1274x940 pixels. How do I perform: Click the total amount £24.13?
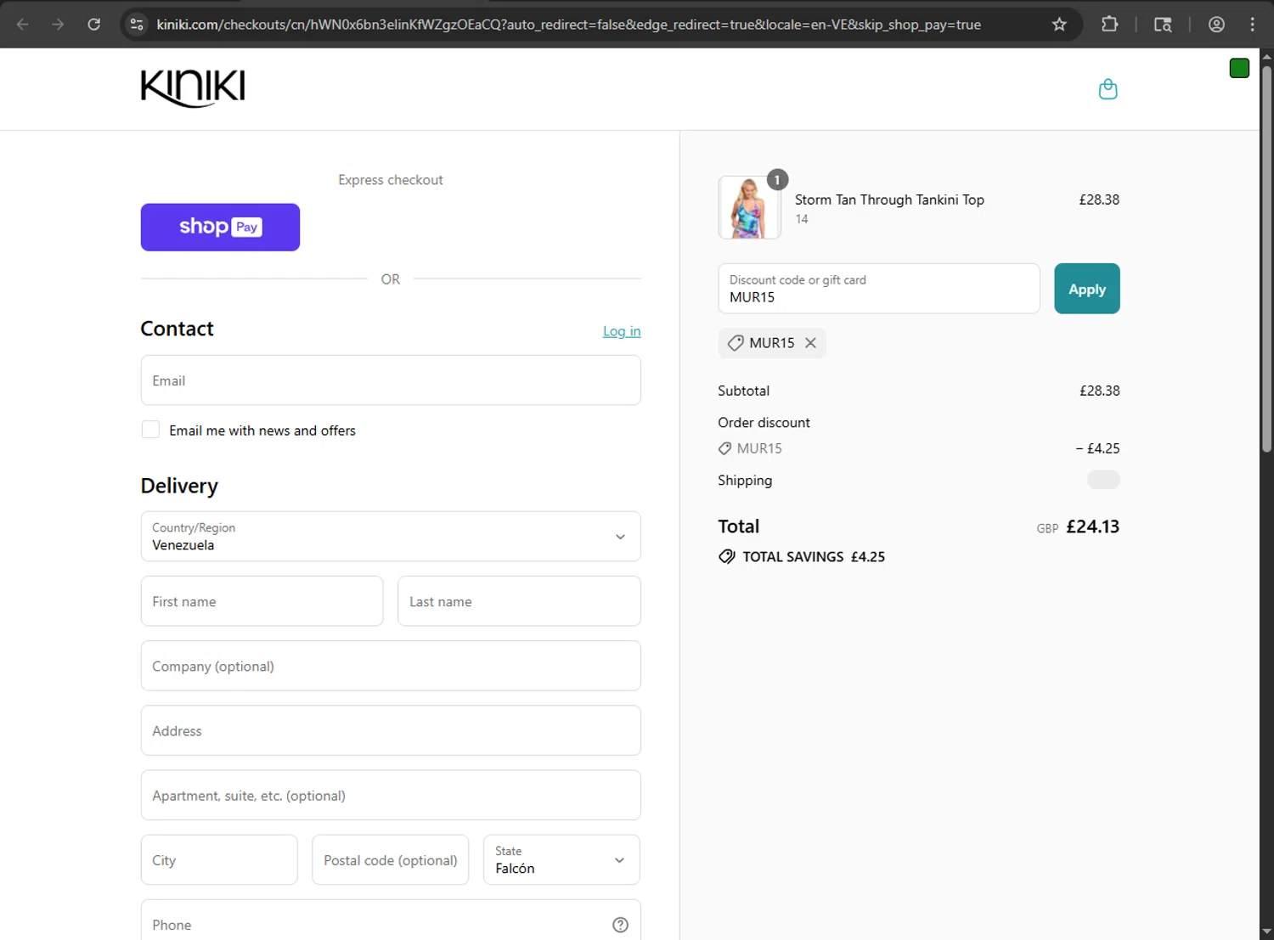pos(1092,526)
